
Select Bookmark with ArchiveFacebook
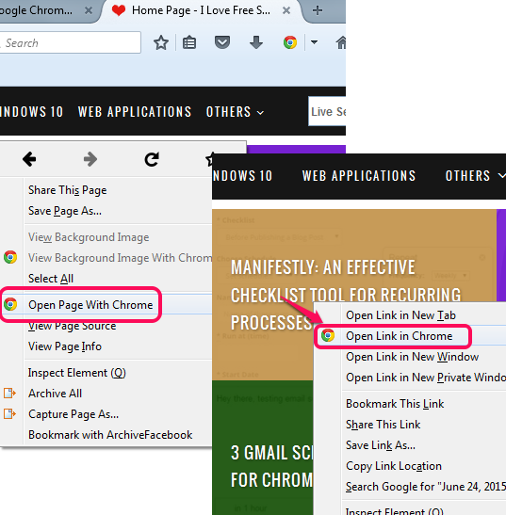(x=110, y=435)
